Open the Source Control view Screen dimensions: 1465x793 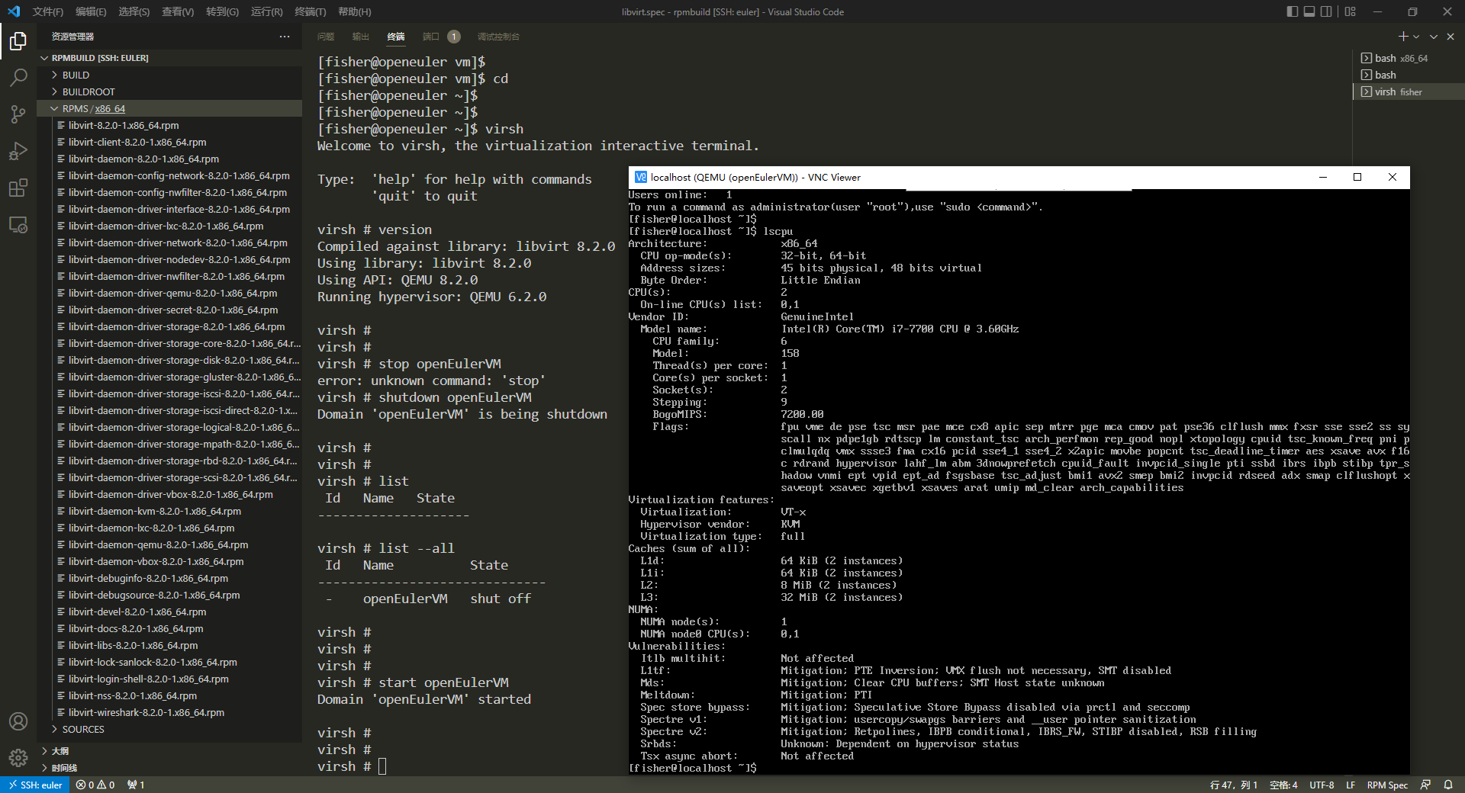tap(18, 114)
